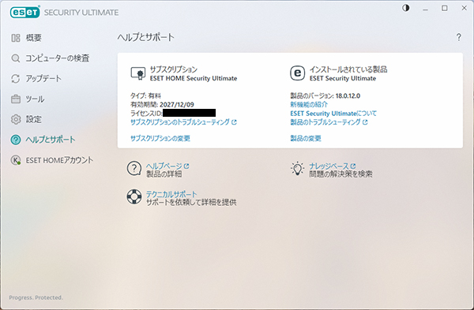This screenshot has height=310, width=474.
Task: Click the external-link icon after サブスクリプションのトラブルシューティング
Action: 234,122
